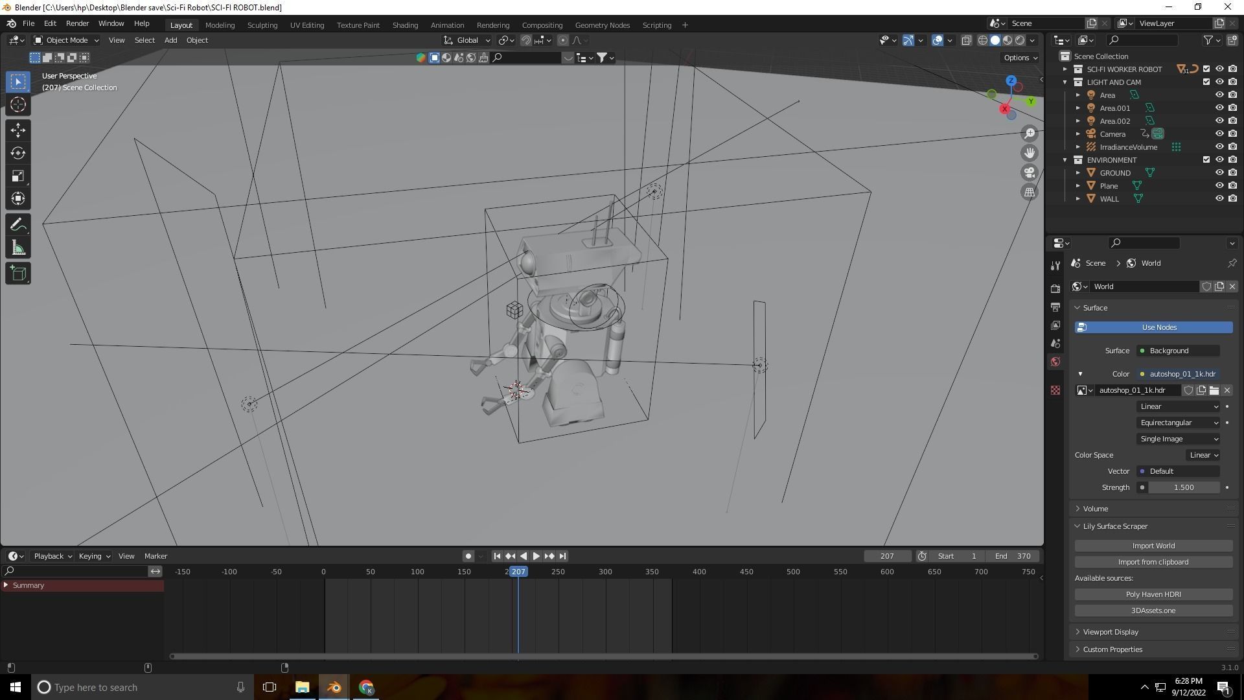Choose the Add Cube tool

(18, 274)
